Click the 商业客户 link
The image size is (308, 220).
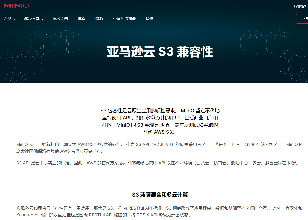(x=301, y=6)
